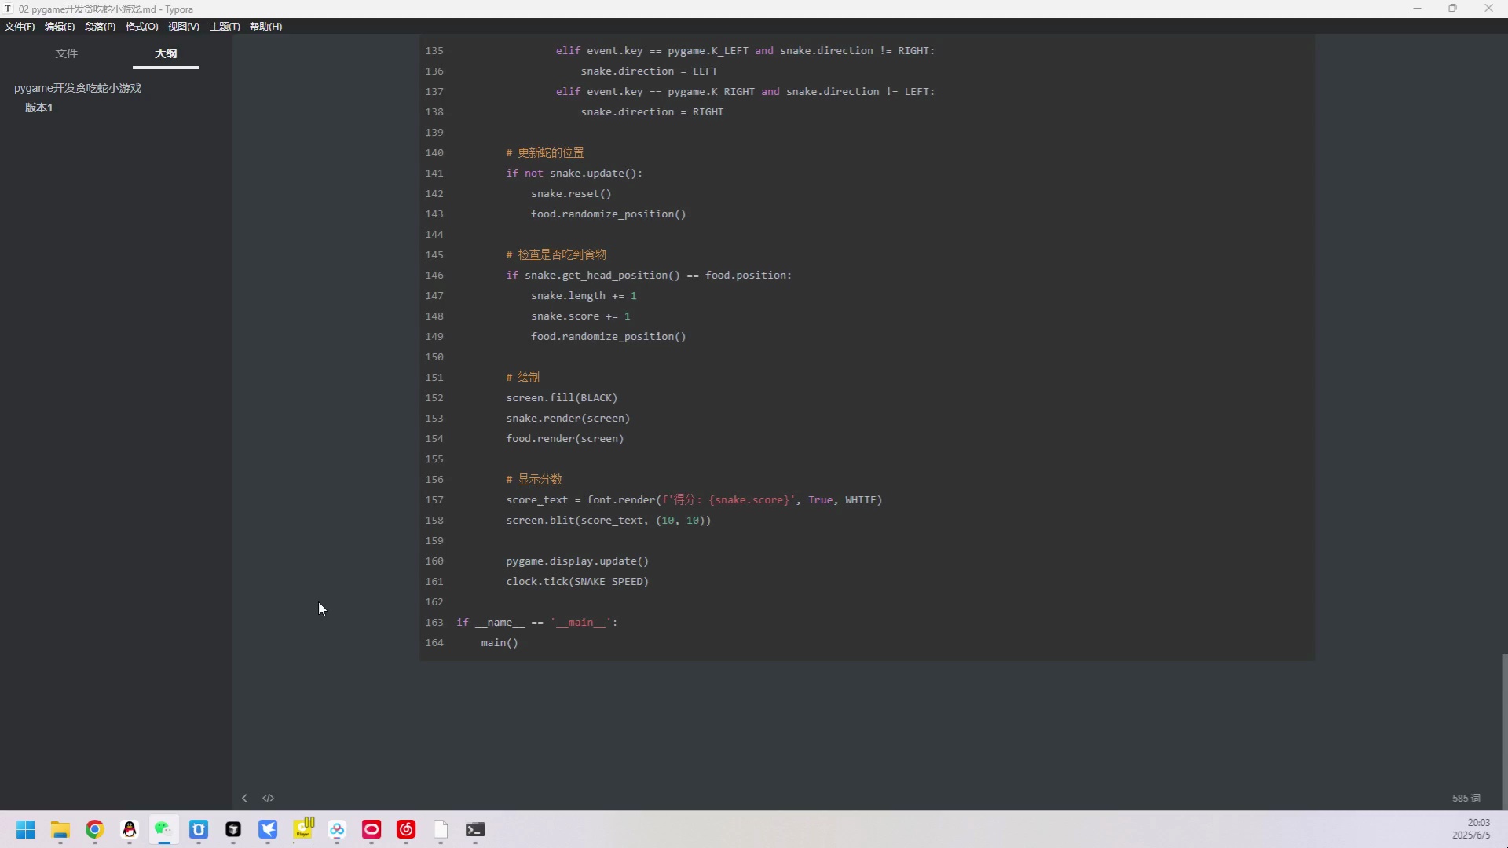Click the comment # 显示分数
The image size is (1508, 848).
pyautogui.click(x=534, y=479)
